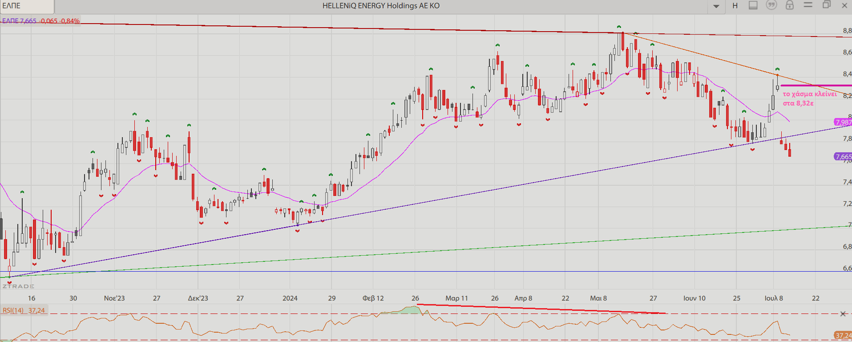Click the 8,4 price axis label

847,74
